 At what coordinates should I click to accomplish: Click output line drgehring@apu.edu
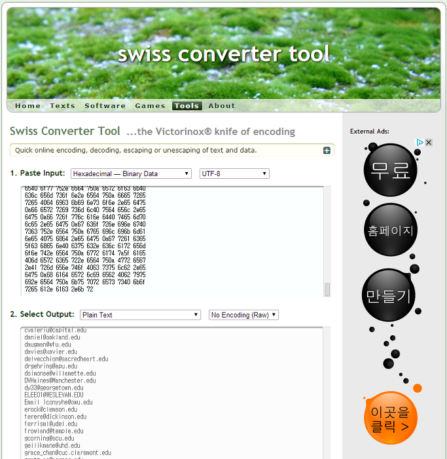coord(51,366)
